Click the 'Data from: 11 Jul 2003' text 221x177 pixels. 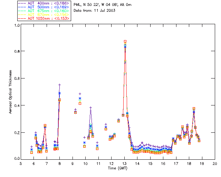click(94, 10)
